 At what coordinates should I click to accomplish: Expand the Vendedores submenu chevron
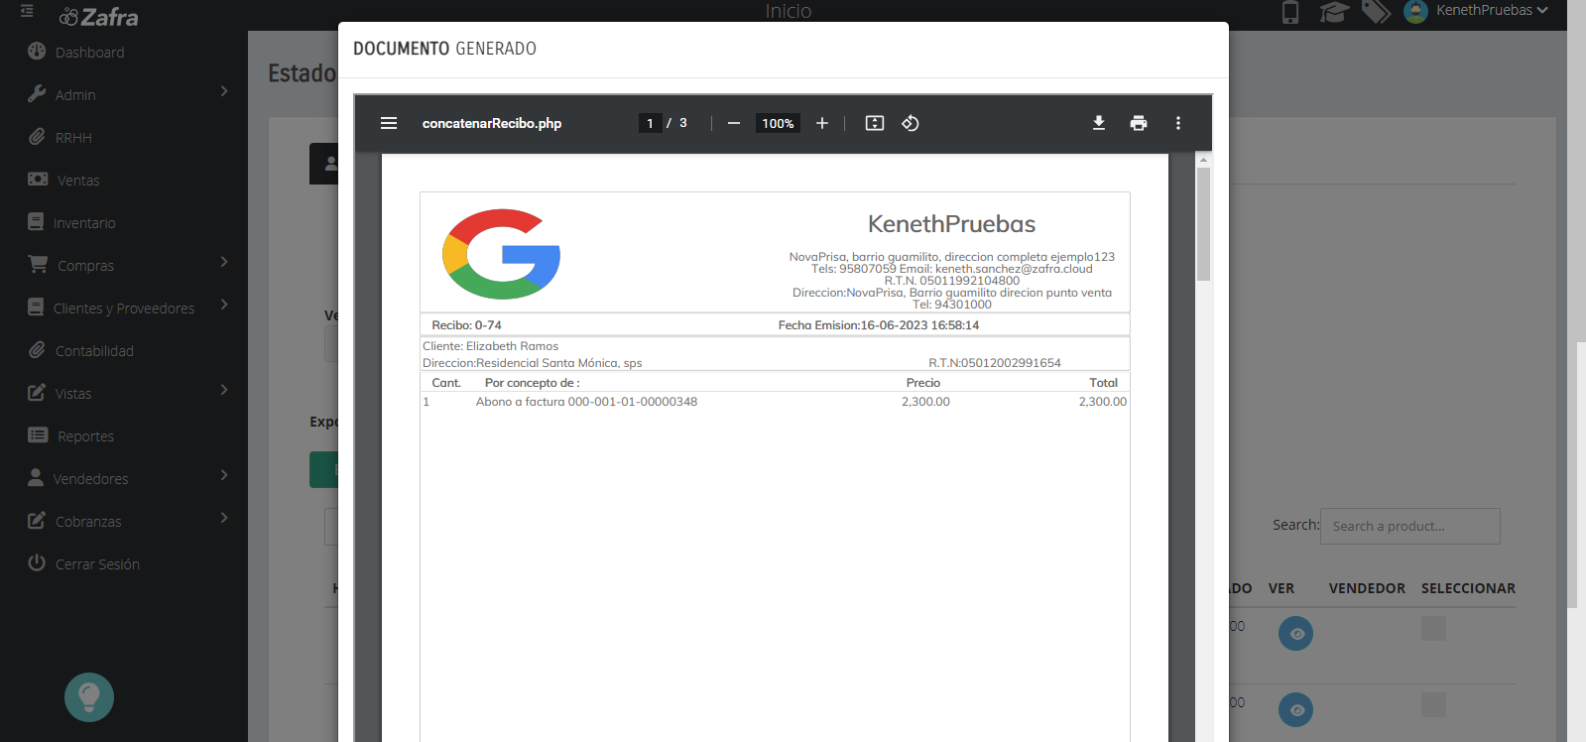pyautogui.click(x=224, y=475)
